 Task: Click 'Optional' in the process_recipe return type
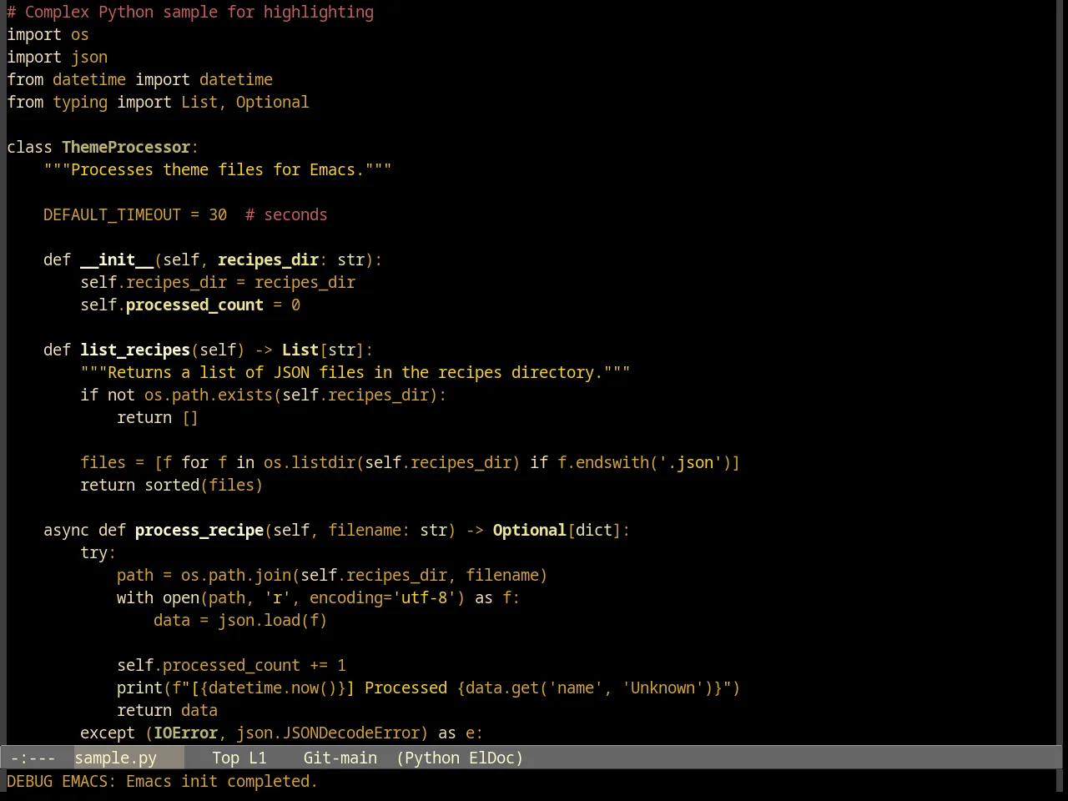pos(529,530)
